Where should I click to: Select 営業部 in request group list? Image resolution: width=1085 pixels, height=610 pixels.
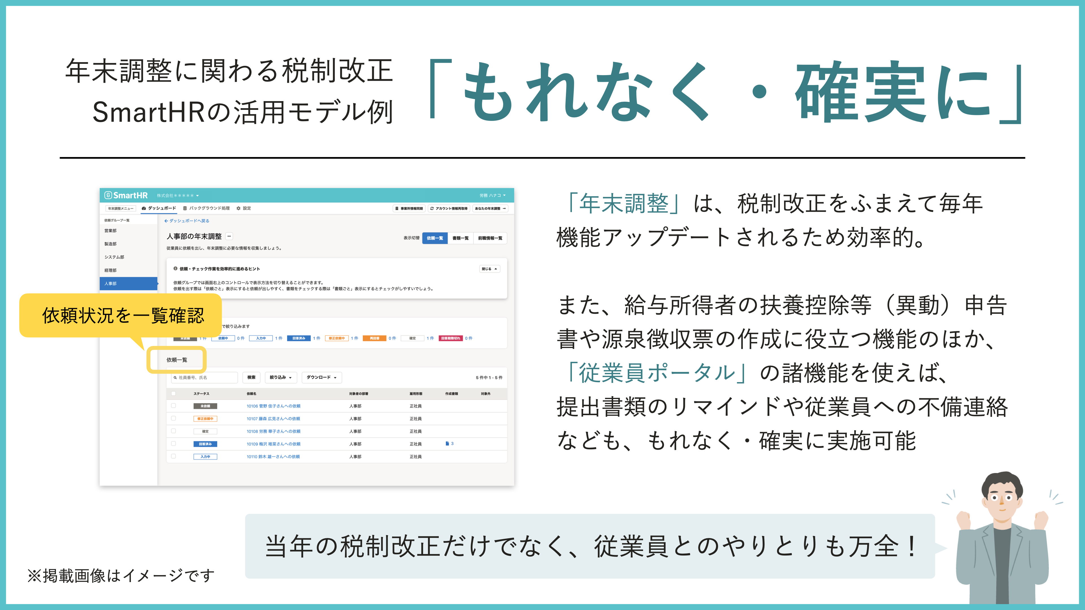(129, 231)
